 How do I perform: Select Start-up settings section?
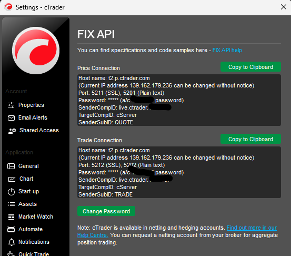(29, 191)
